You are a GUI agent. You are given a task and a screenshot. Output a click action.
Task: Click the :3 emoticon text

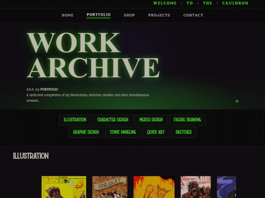pyautogui.click(x=237, y=101)
